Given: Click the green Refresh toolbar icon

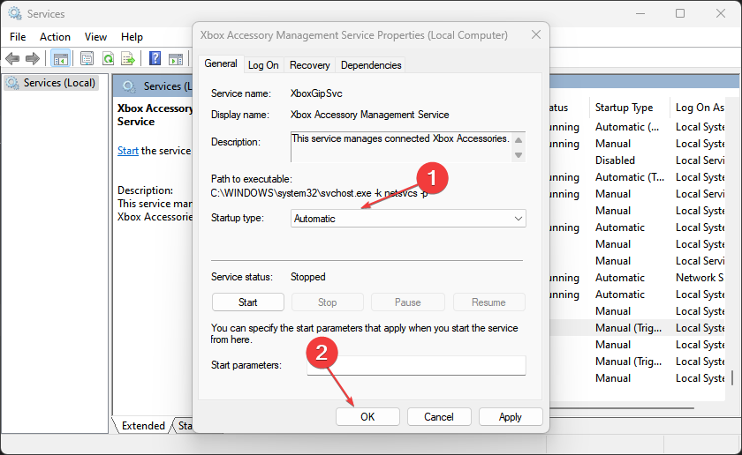Looking at the screenshot, I should pos(109,59).
